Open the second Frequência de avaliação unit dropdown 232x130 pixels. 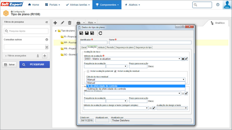125,101
